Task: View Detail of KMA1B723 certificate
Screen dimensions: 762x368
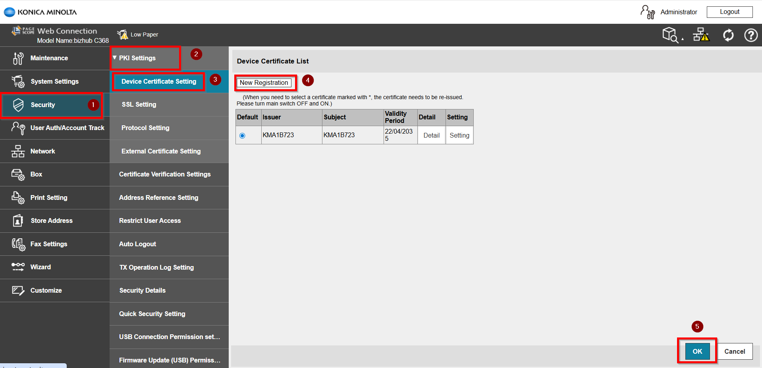Action: 431,136
